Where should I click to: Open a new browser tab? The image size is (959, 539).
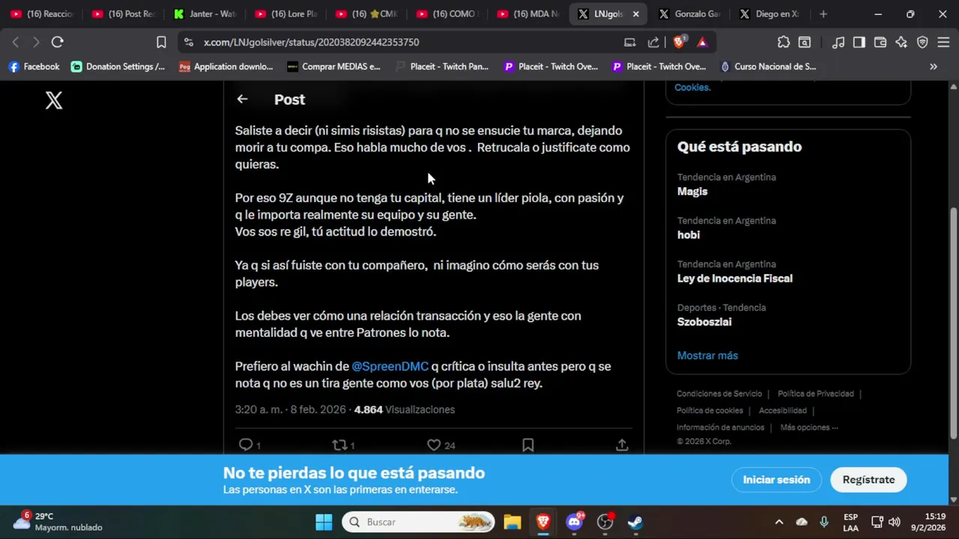tap(823, 13)
